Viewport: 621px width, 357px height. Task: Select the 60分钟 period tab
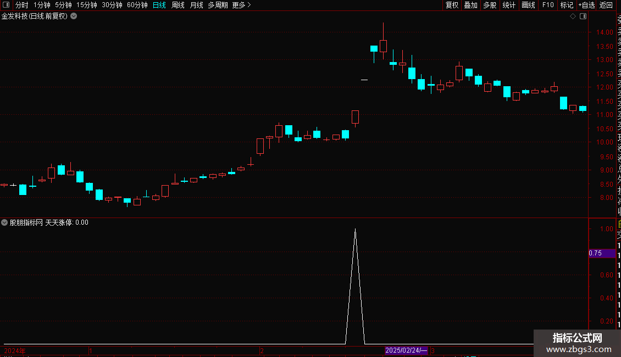137,5
